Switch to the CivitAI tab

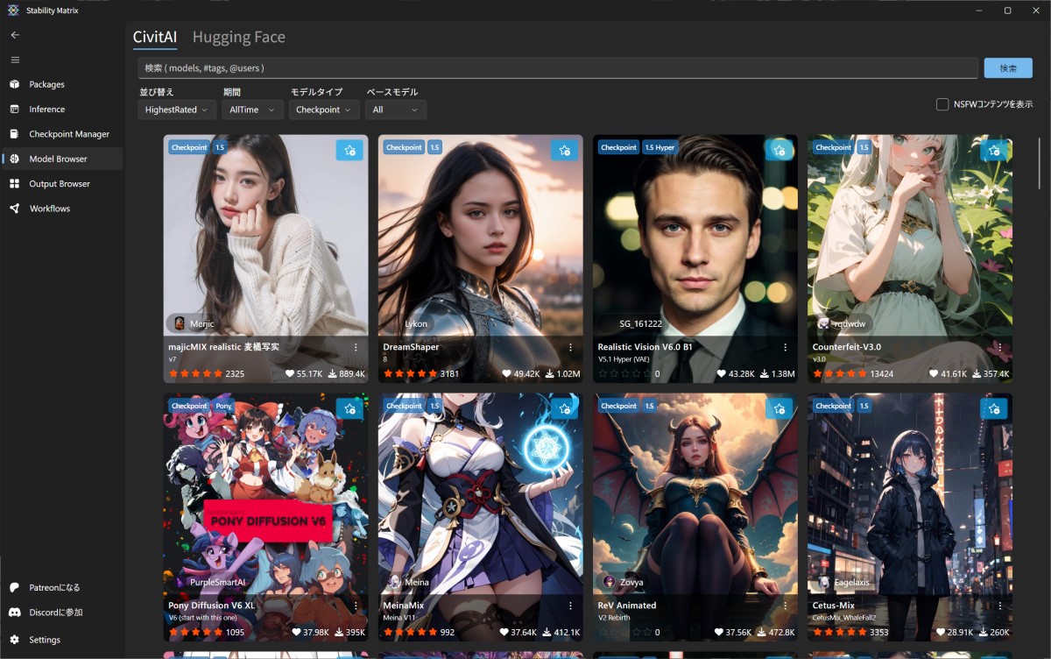pos(155,37)
